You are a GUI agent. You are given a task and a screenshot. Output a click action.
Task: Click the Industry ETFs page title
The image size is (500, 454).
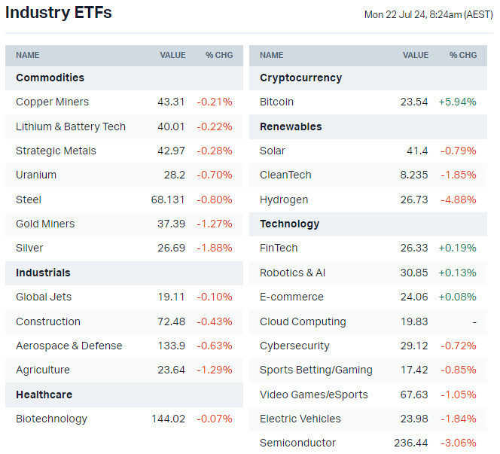coord(59,13)
